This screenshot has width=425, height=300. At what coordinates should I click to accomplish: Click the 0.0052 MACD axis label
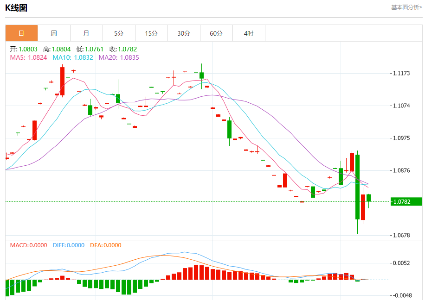[401, 263]
